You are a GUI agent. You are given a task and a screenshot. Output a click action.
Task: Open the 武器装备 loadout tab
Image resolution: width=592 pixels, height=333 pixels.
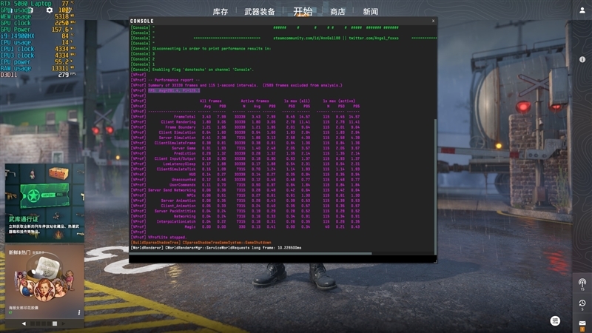[260, 12]
